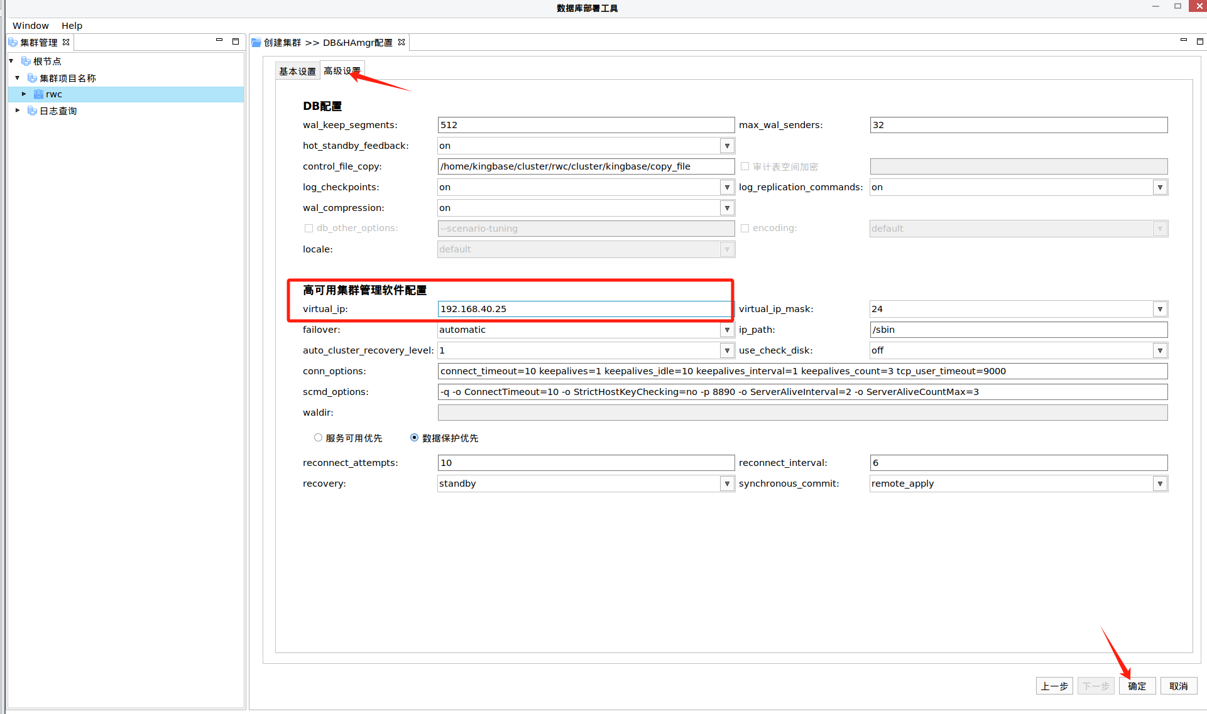The image size is (1207, 714).
Task: Click the virtual_ip input field
Action: pyautogui.click(x=584, y=309)
